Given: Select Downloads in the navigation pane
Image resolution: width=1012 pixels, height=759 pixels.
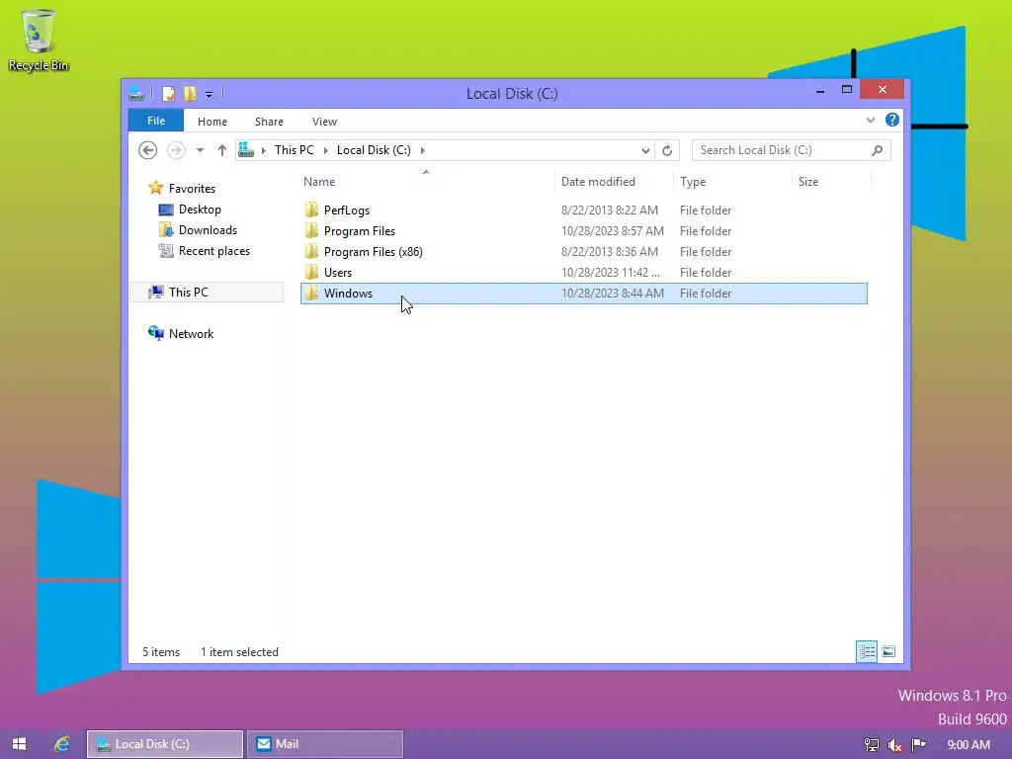Looking at the screenshot, I should pos(208,229).
